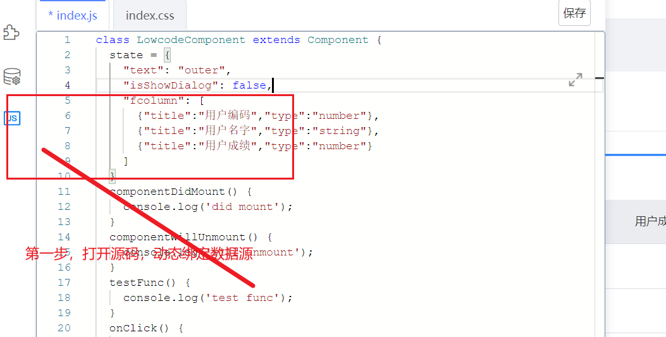
Task: Click the console.log('test func') line
Action: (x=208, y=298)
